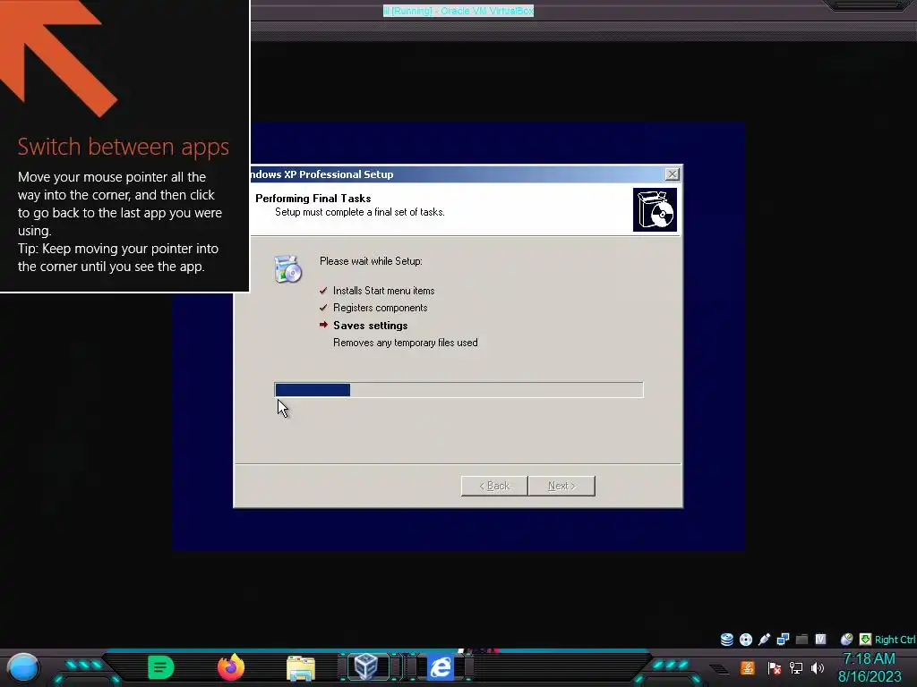Click the green arrow host key icon
The width and height of the screenshot is (917, 687).
pyautogui.click(x=865, y=639)
